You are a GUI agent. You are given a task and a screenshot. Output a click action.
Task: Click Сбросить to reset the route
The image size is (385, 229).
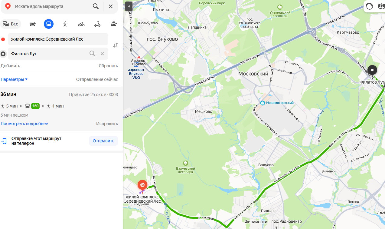108,66
